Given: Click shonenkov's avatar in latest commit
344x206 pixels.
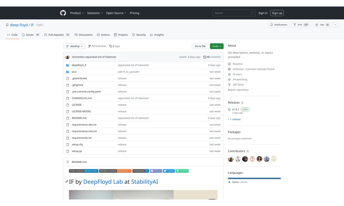Looking at the screenshot, I should click(67, 57).
